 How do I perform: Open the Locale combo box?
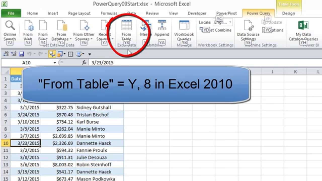click(222, 22)
